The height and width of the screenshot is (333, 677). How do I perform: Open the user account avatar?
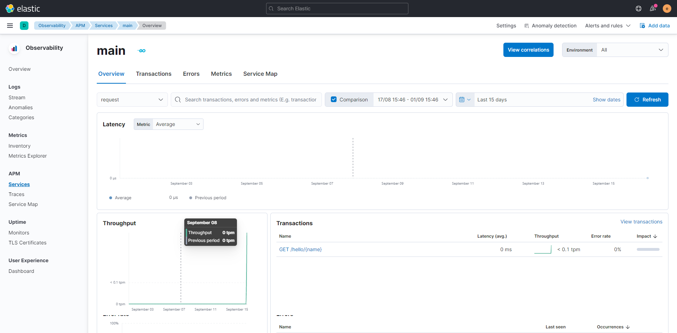pyautogui.click(x=667, y=9)
